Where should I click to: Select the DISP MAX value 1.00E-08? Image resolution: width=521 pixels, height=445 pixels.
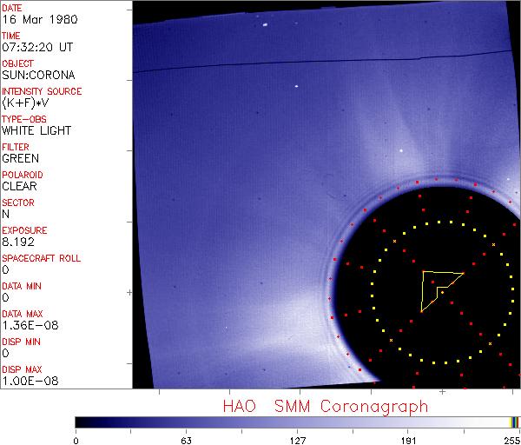pos(27,382)
